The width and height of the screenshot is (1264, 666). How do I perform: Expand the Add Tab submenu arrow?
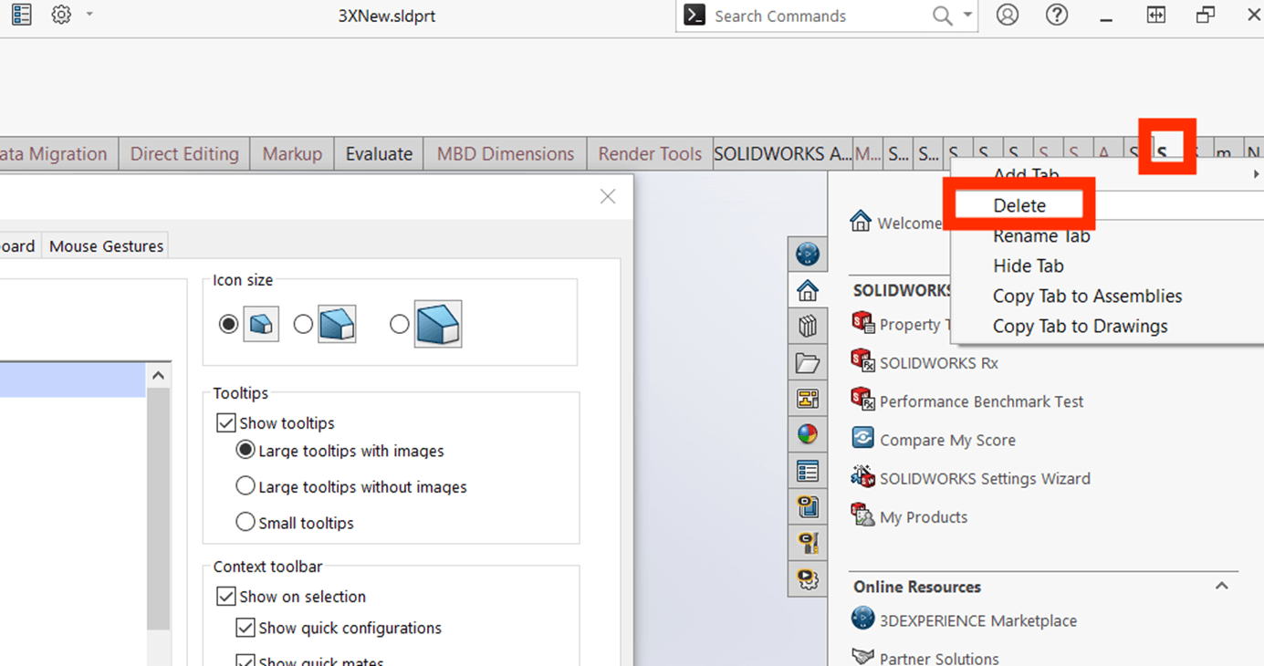coord(1256,174)
